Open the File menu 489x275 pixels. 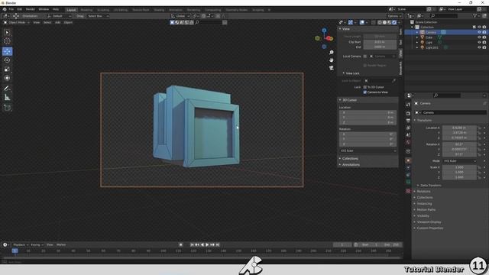click(11, 10)
